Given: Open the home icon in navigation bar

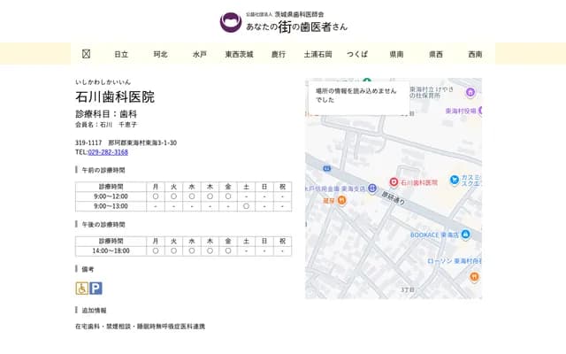Looking at the screenshot, I should pyautogui.click(x=86, y=54).
